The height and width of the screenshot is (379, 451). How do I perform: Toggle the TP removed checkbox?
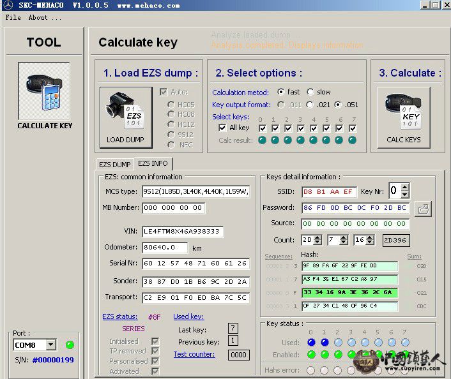pos(155,351)
